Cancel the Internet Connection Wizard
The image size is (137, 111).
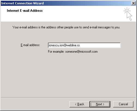coord(123,104)
